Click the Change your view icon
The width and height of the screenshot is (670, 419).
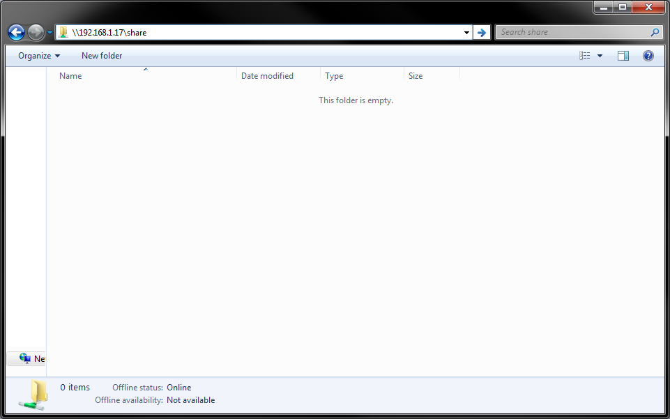click(x=585, y=56)
